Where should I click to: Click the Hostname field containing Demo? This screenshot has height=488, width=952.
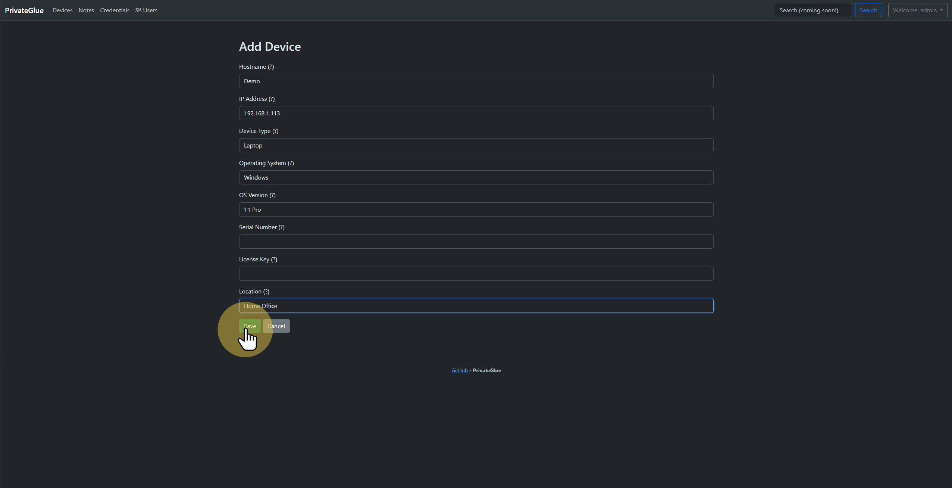476,81
